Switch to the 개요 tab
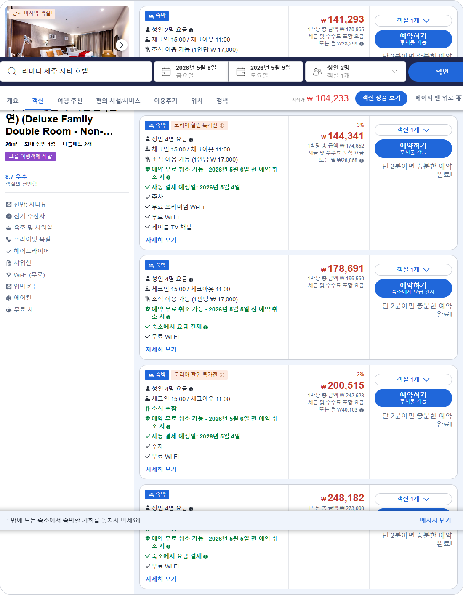The height and width of the screenshot is (595, 463). (13, 101)
